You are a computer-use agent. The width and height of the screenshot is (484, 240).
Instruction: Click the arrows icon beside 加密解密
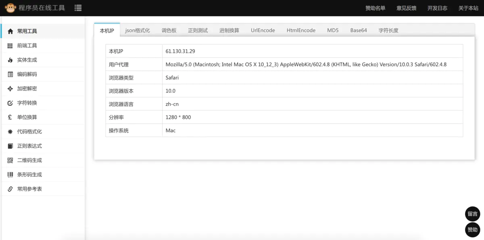(10, 89)
